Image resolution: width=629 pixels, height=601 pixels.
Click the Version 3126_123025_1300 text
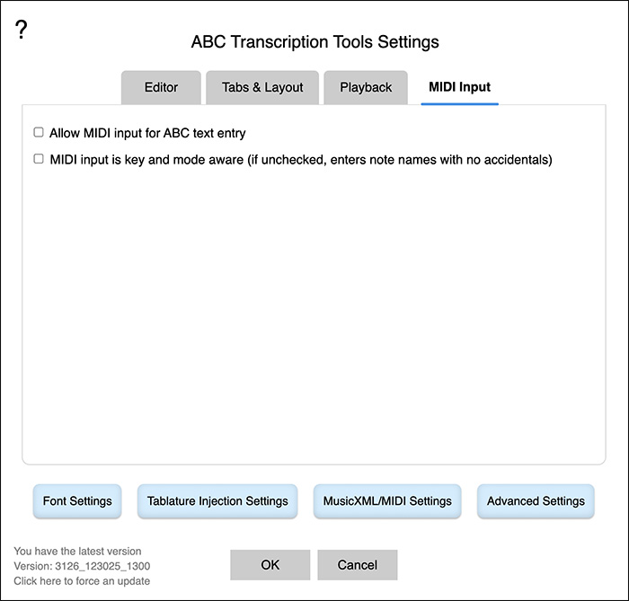tap(82, 566)
